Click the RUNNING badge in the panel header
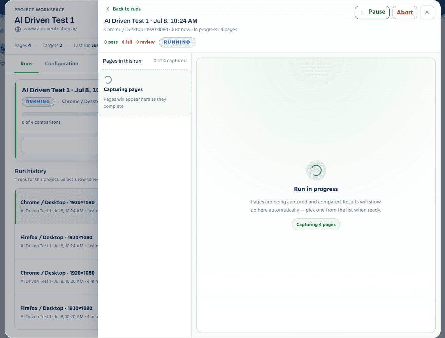445x338 pixels. tap(177, 42)
